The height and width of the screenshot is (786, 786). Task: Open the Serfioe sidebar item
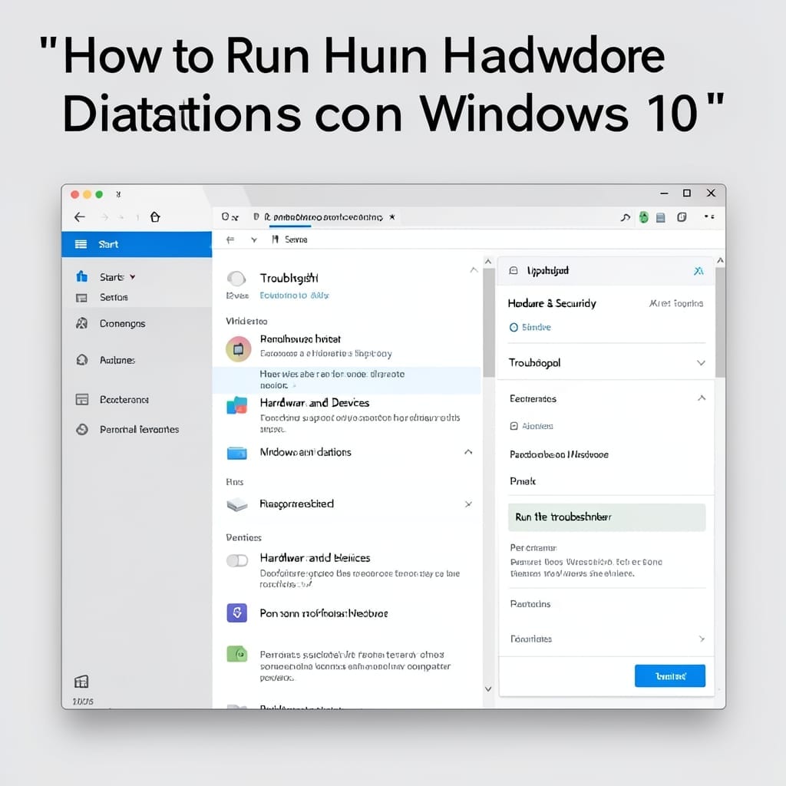coord(114,297)
